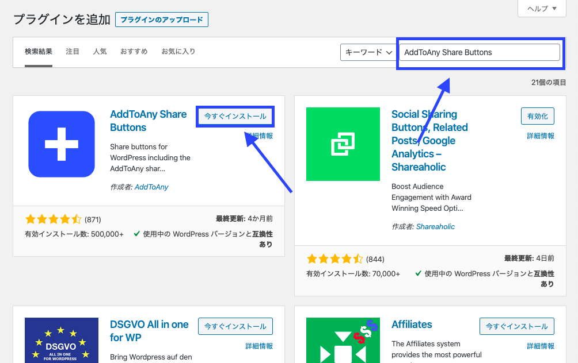Click the AddToAny Share Buttons plugin icon
The image size is (578, 363).
pyautogui.click(x=62, y=144)
